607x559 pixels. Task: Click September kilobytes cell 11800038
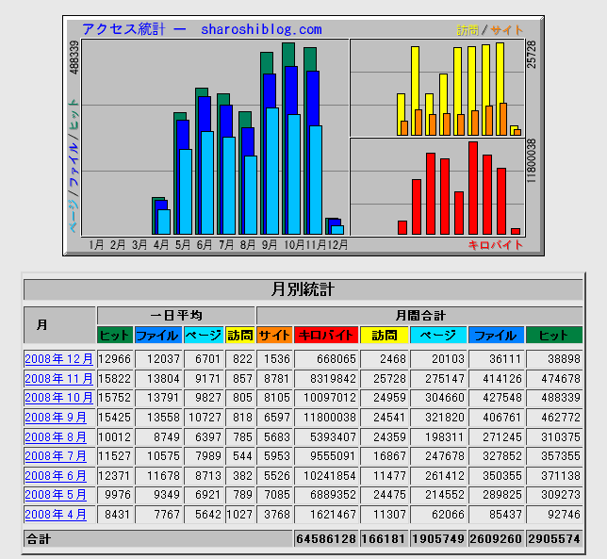(326, 418)
